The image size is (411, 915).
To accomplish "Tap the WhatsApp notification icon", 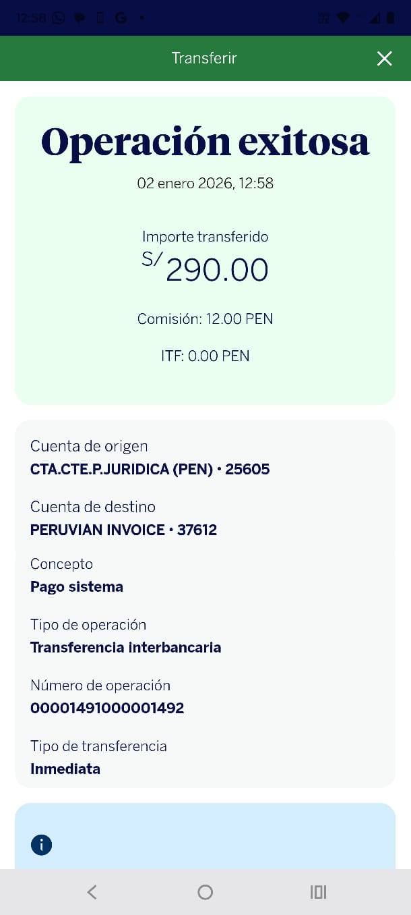I will (x=58, y=18).
